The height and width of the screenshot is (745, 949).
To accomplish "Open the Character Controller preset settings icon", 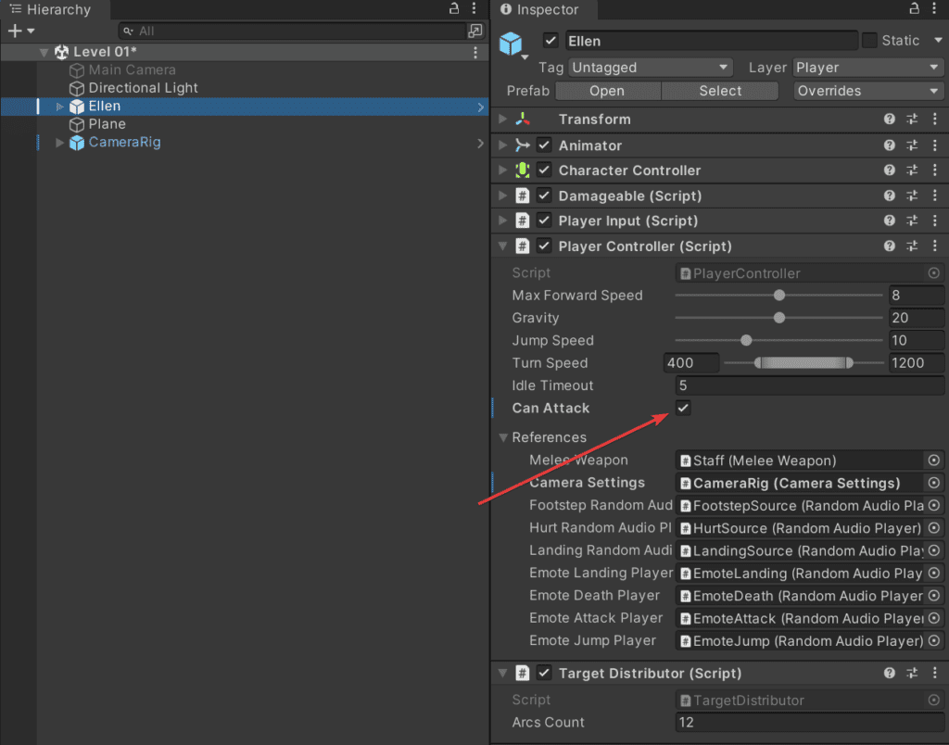I will click(x=912, y=170).
